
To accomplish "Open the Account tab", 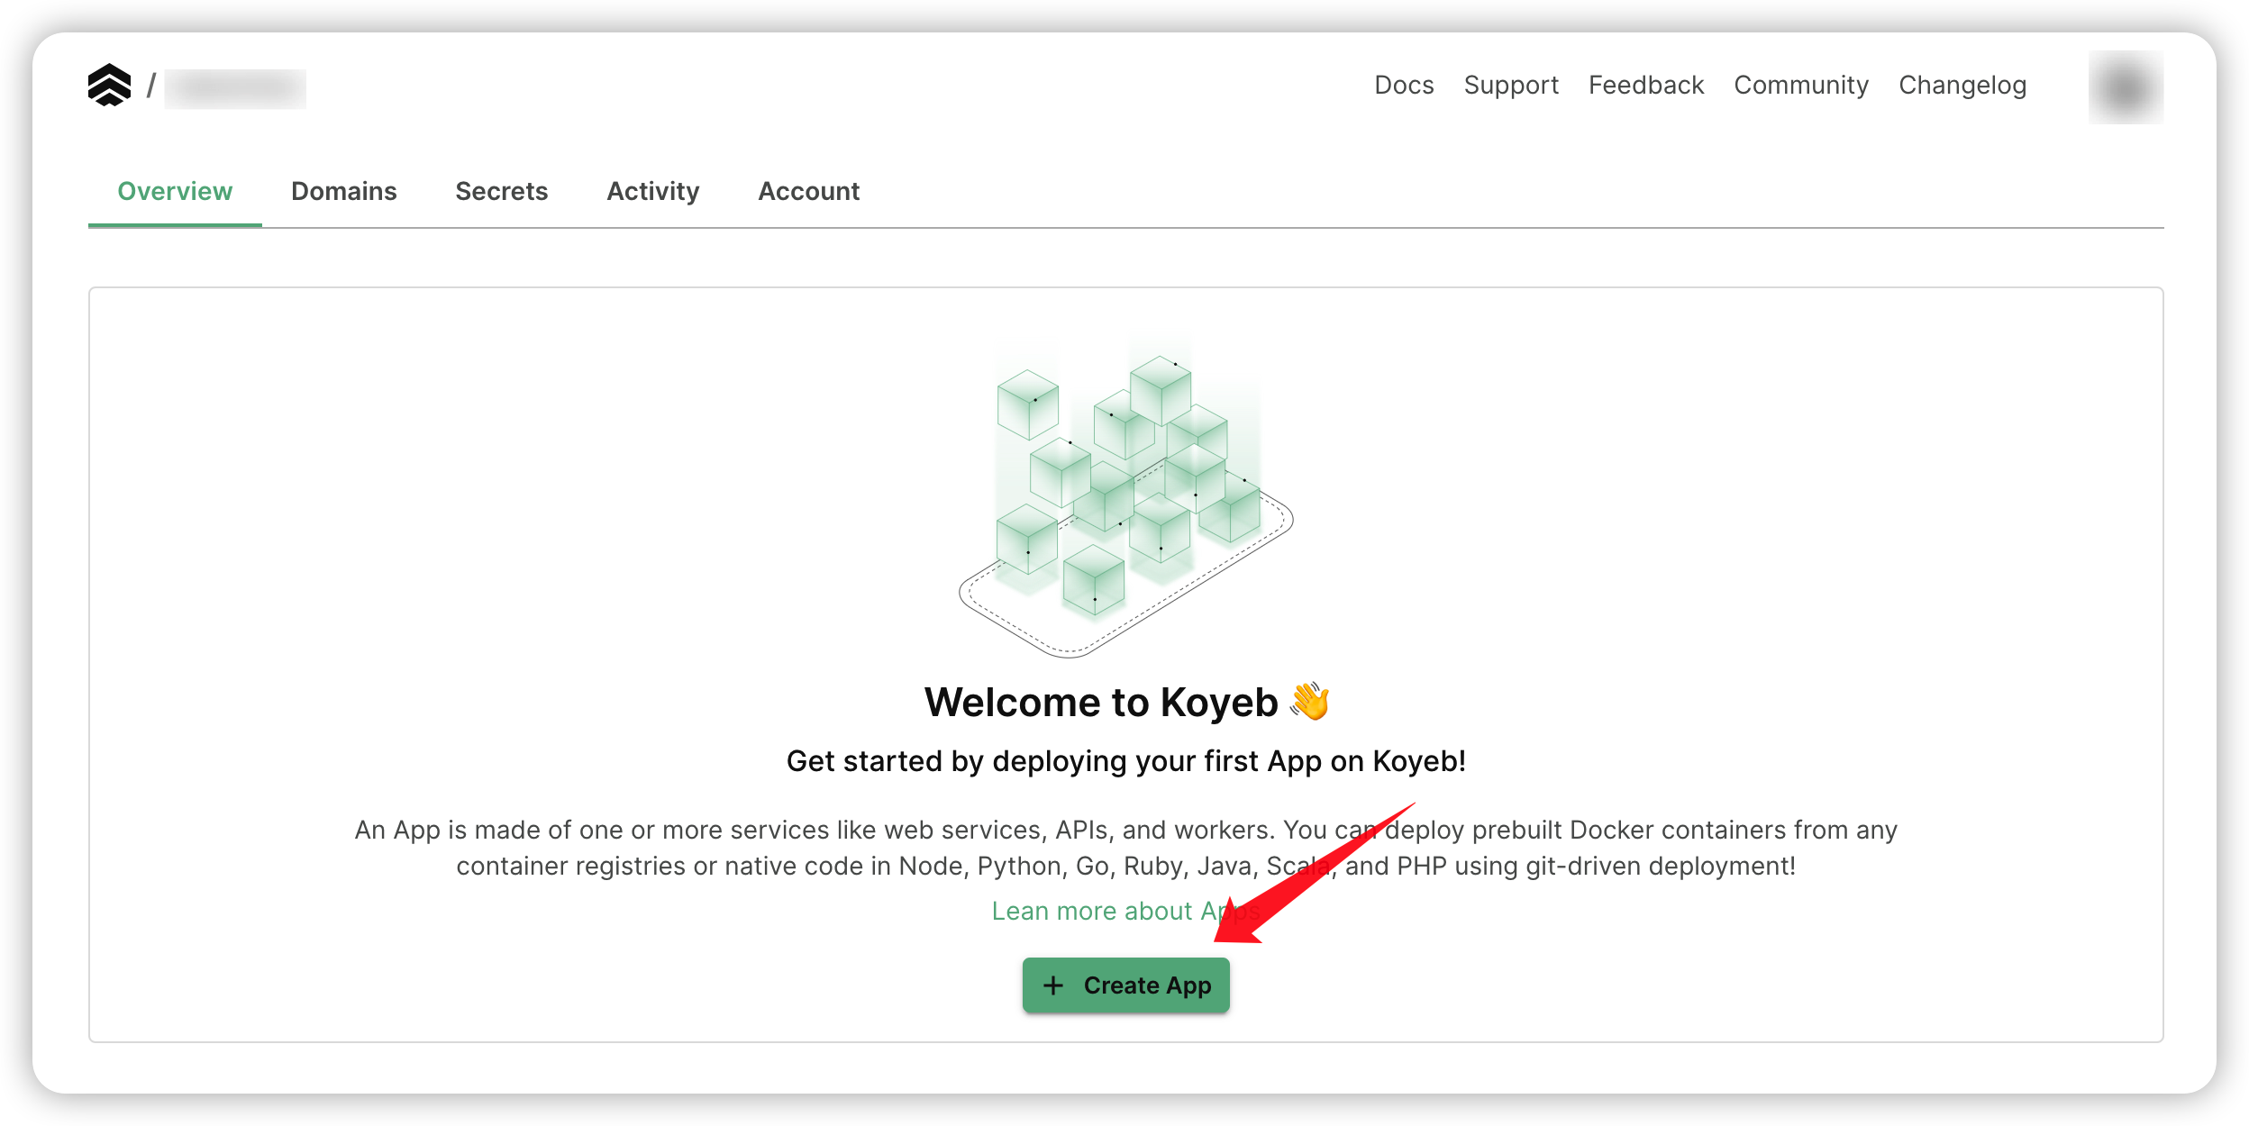I will point(808,191).
